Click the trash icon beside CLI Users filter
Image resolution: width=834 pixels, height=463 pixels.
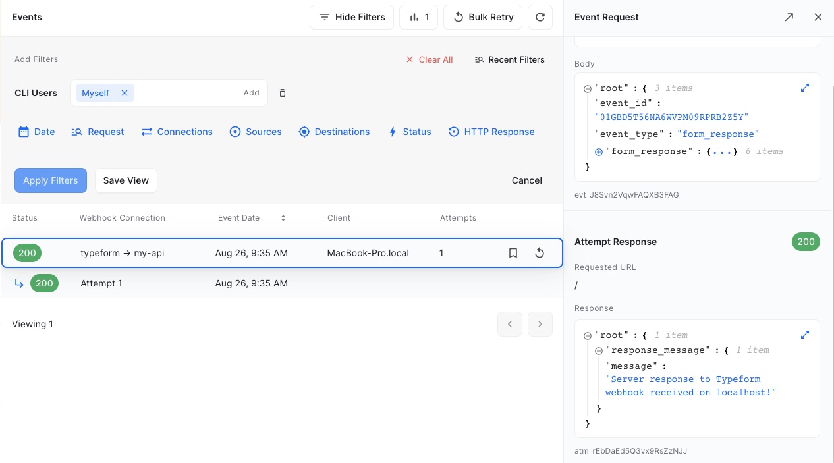[x=282, y=93]
